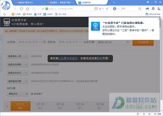
Task: Switch to 客运服务 tab
Action: tap(60, 3)
